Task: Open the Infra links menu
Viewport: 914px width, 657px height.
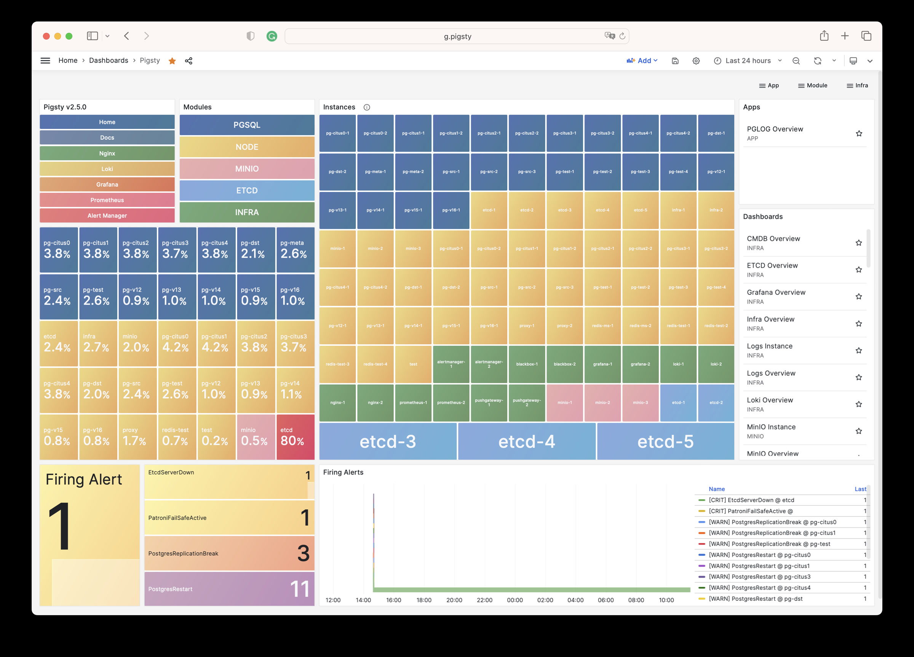Action: click(x=857, y=85)
